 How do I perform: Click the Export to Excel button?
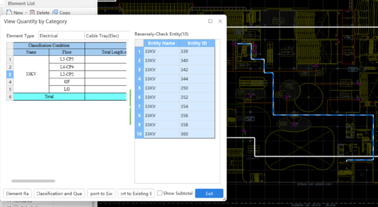point(101,193)
